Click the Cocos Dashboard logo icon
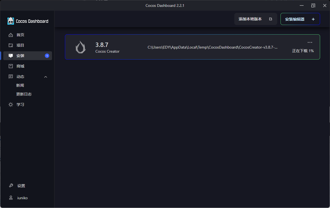This screenshot has height=208, width=330. [x=11, y=21]
